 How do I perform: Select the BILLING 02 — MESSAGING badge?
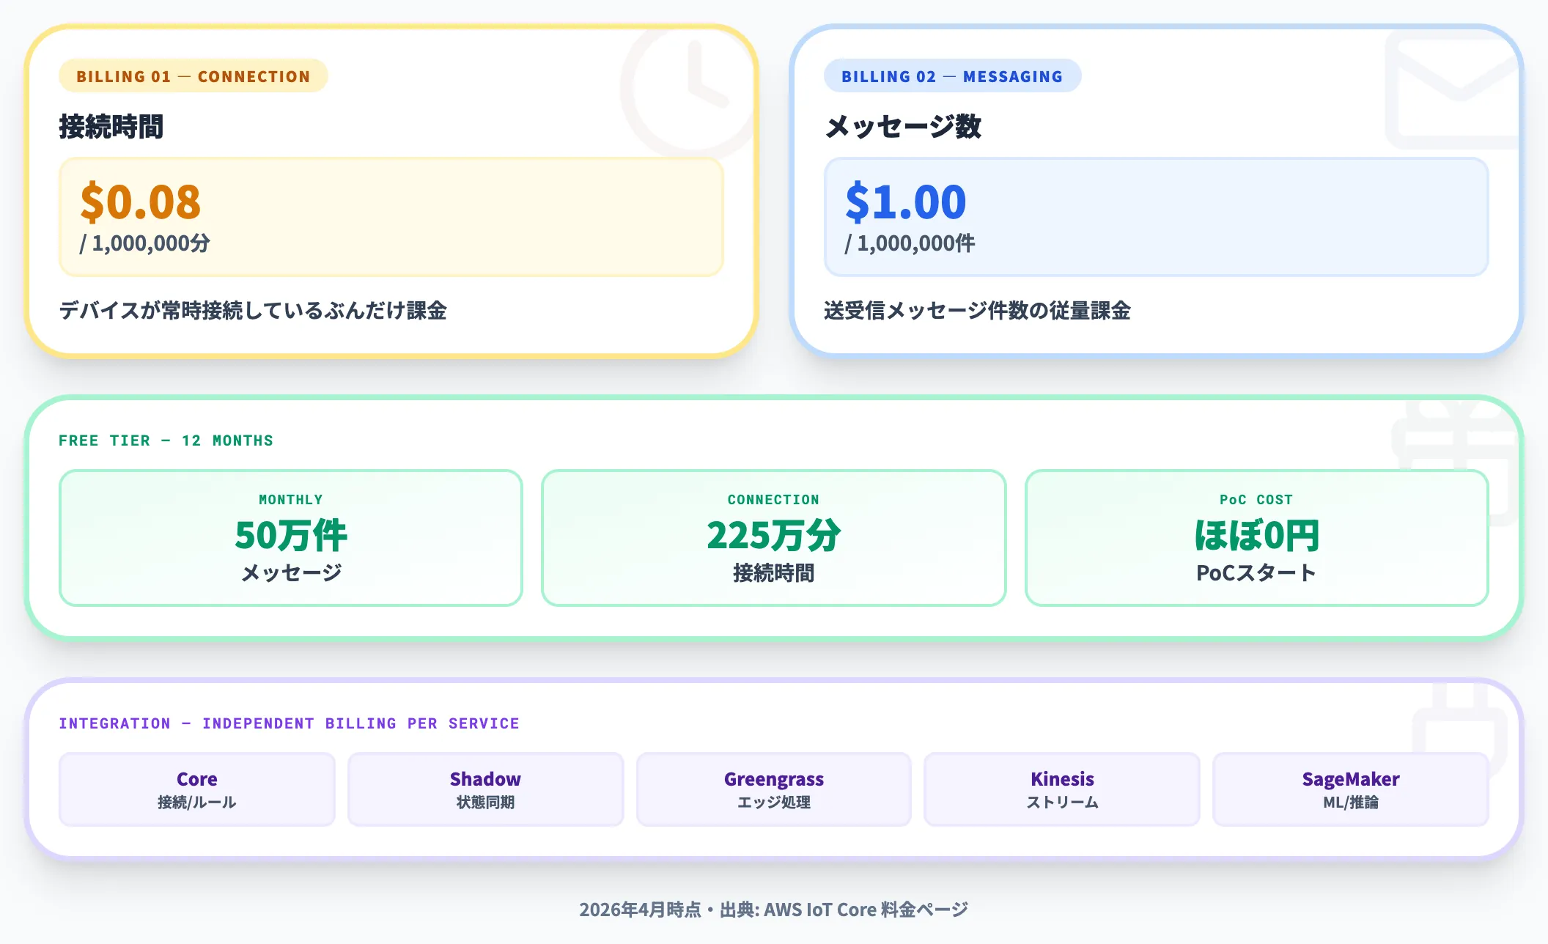pos(951,76)
